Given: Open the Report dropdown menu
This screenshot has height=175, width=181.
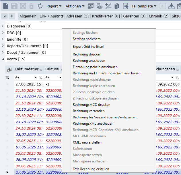Looking at the screenshot, I should click(54, 6).
